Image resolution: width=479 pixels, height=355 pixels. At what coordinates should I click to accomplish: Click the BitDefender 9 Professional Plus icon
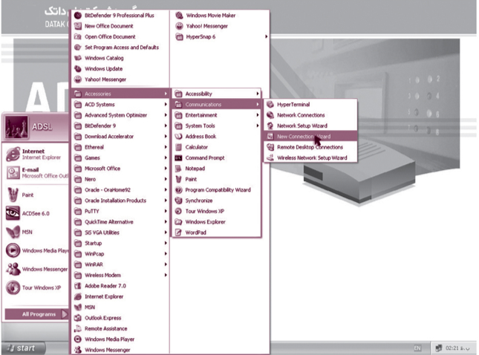(x=78, y=16)
